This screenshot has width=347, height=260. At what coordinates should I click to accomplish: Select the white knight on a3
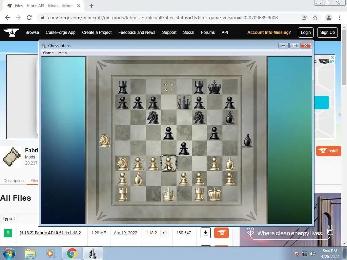point(123,164)
